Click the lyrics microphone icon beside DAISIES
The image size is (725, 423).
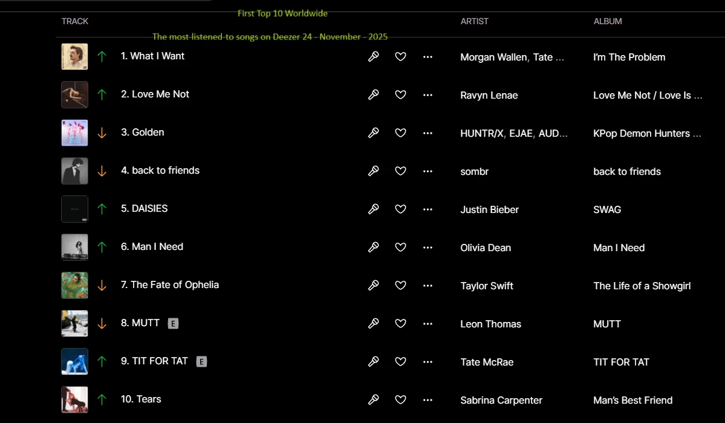(374, 209)
